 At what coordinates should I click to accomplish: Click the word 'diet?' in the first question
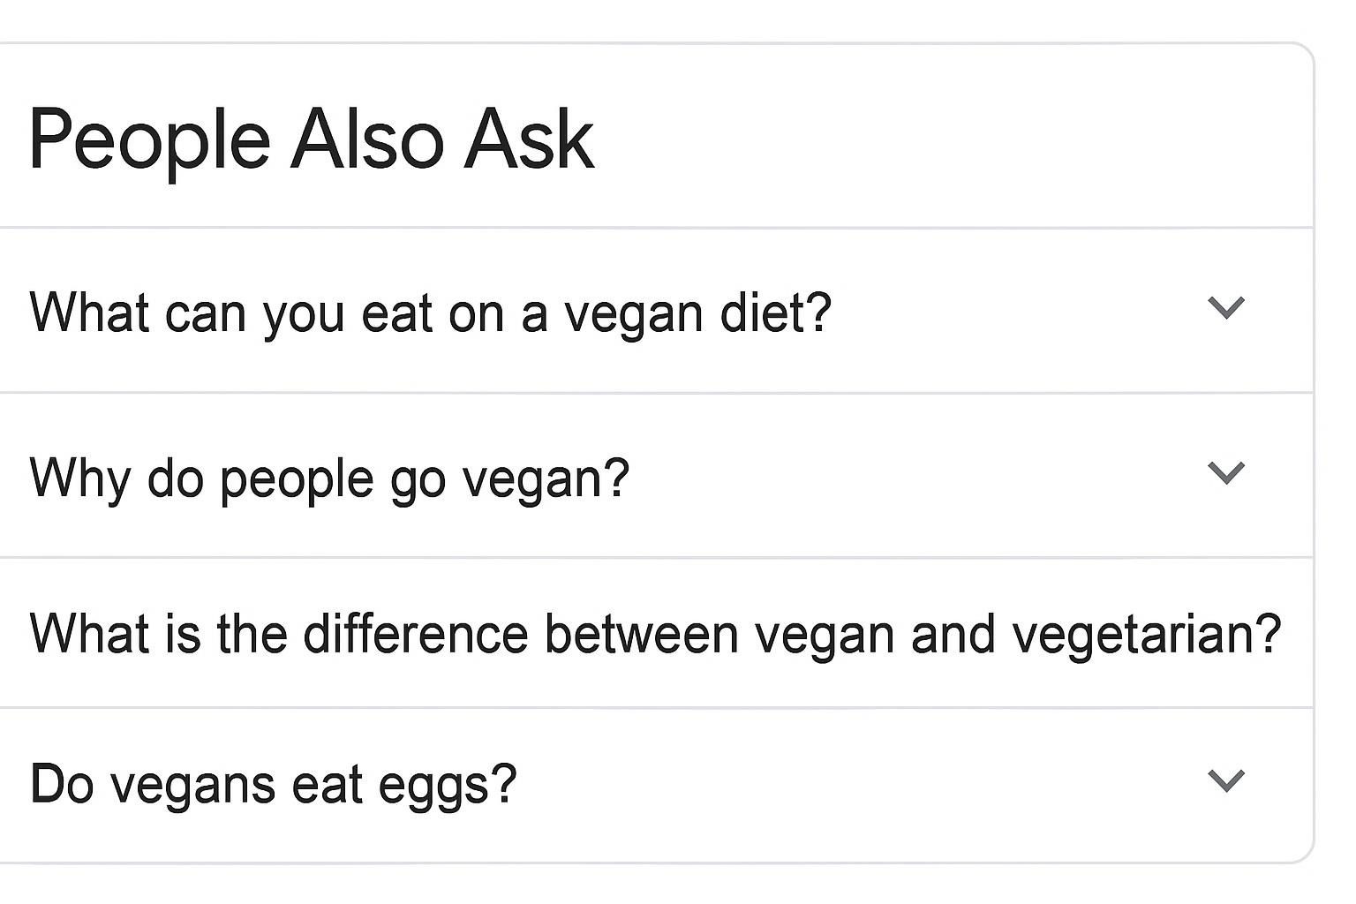point(776,313)
